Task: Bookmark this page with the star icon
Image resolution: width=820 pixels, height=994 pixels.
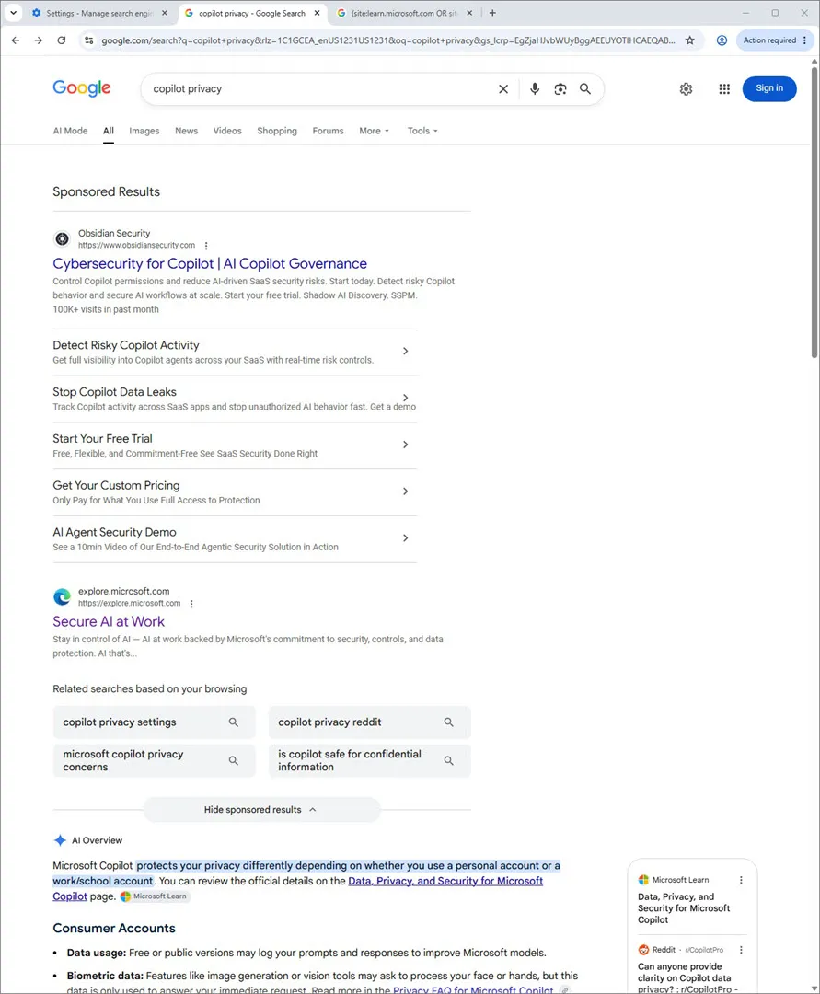Action: [x=690, y=40]
